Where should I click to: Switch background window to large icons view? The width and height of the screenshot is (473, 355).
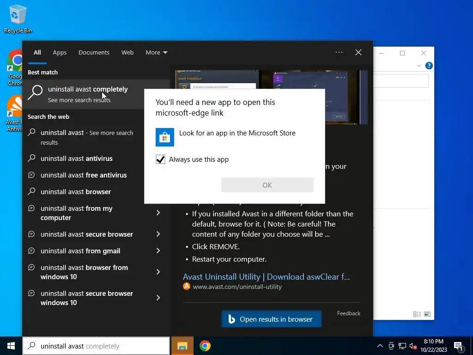[x=427, y=314]
